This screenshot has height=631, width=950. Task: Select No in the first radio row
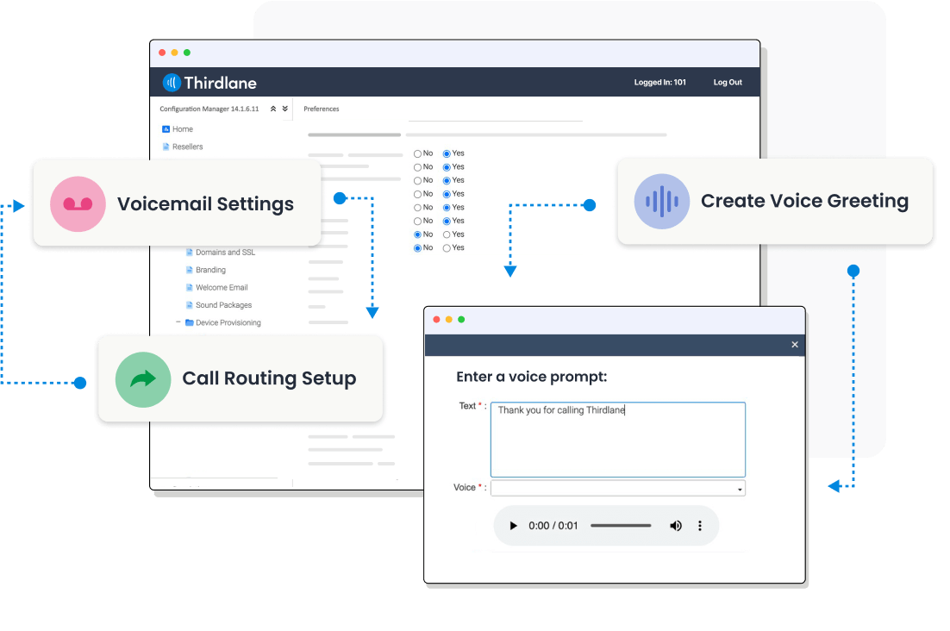tap(417, 153)
